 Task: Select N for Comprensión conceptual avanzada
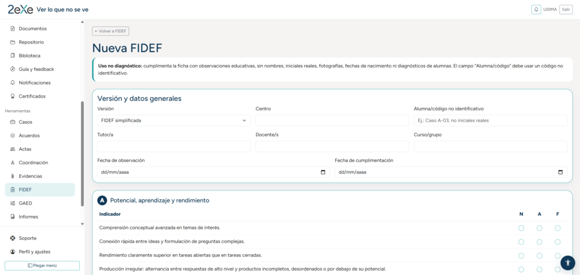point(521,228)
